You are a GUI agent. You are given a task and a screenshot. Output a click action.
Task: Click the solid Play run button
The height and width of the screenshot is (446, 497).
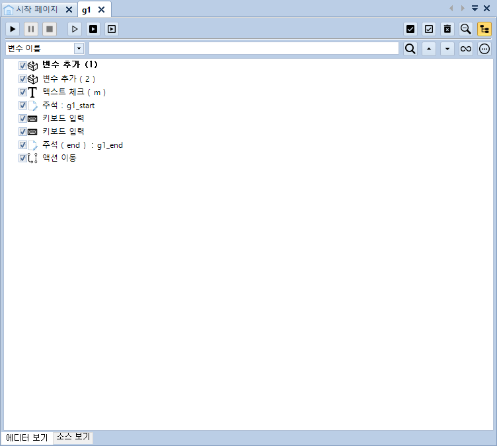[x=13, y=29]
